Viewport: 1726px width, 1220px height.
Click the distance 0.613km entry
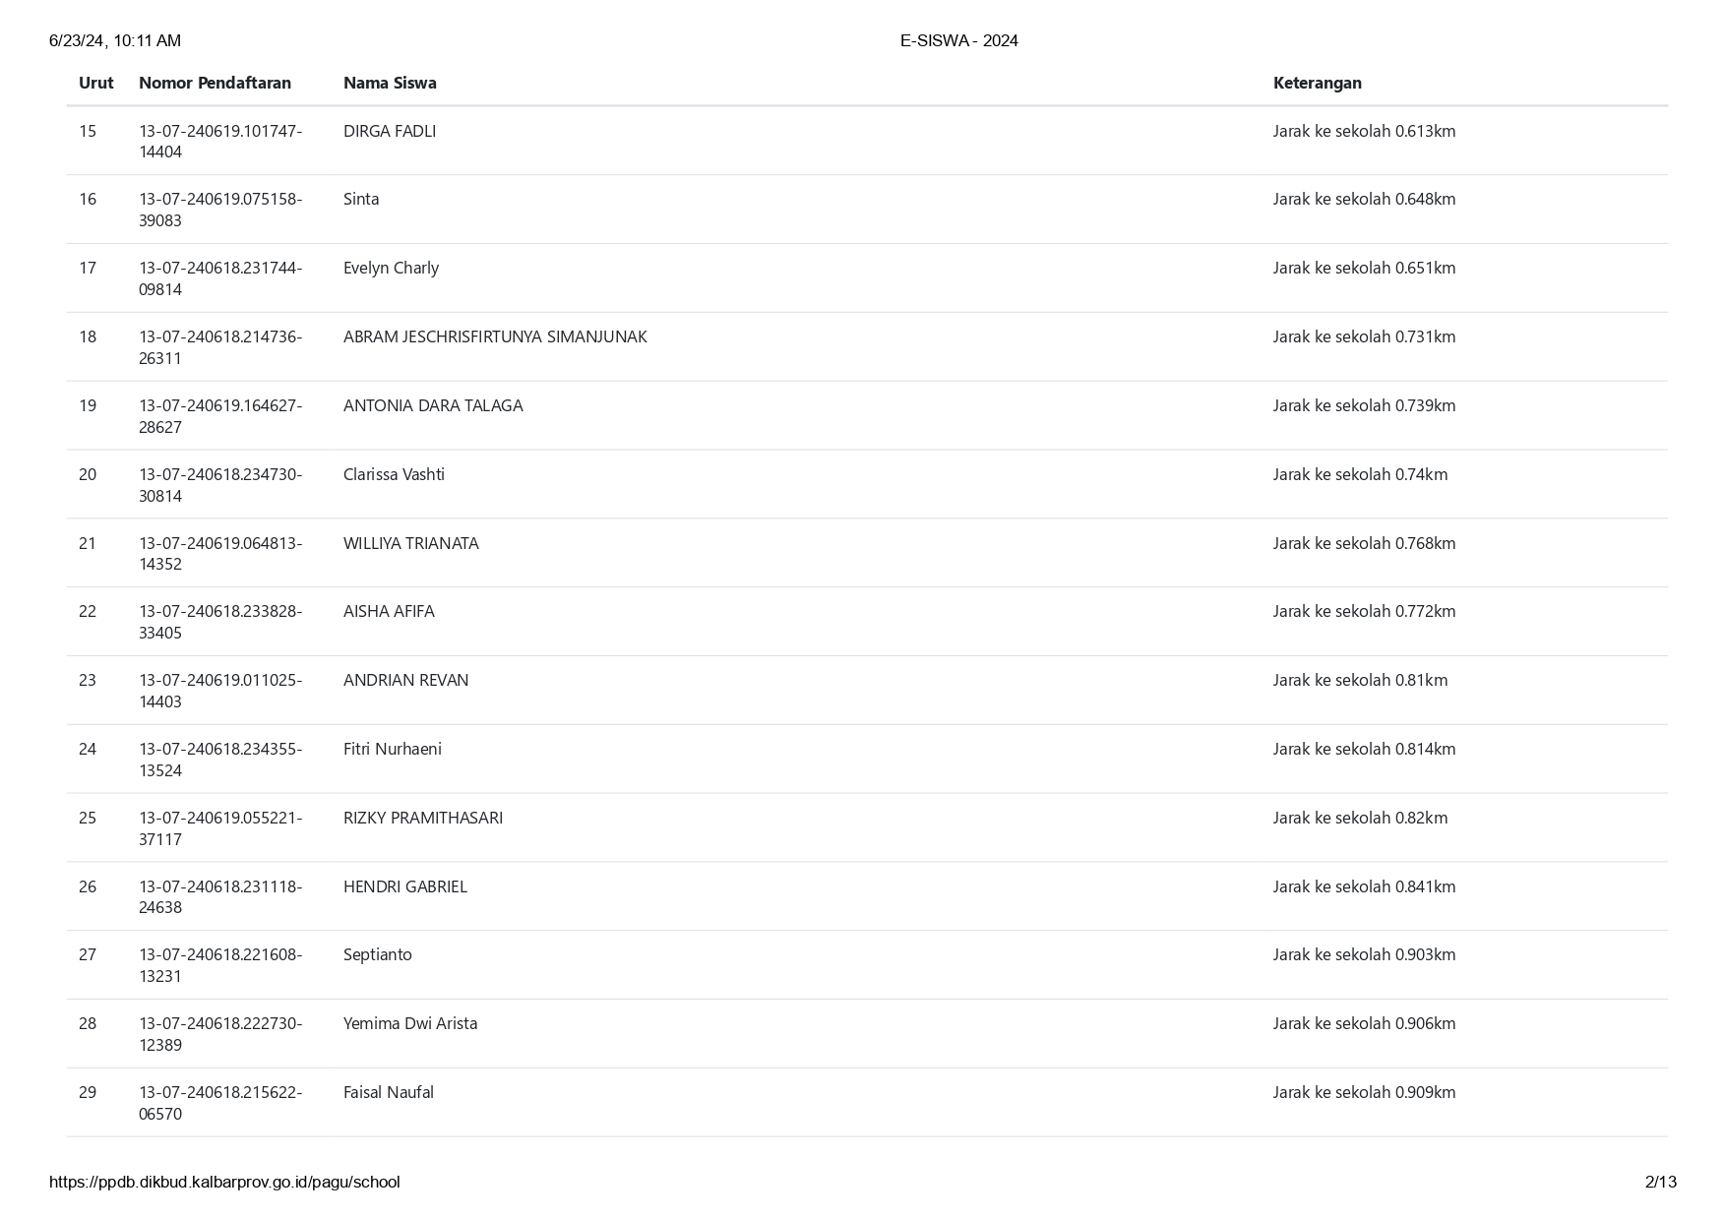tap(1364, 131)
